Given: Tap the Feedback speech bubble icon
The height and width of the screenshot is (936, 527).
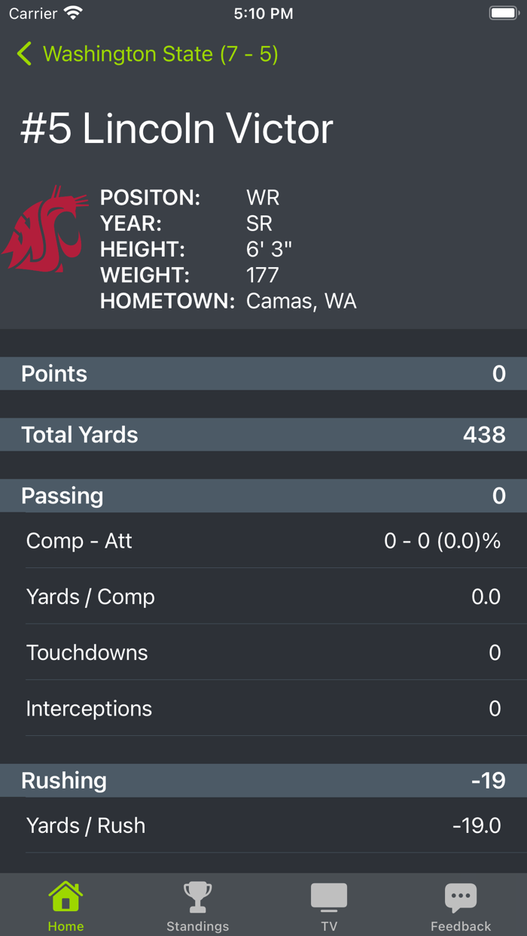Looking at the screenshot, I should [461, 896].
